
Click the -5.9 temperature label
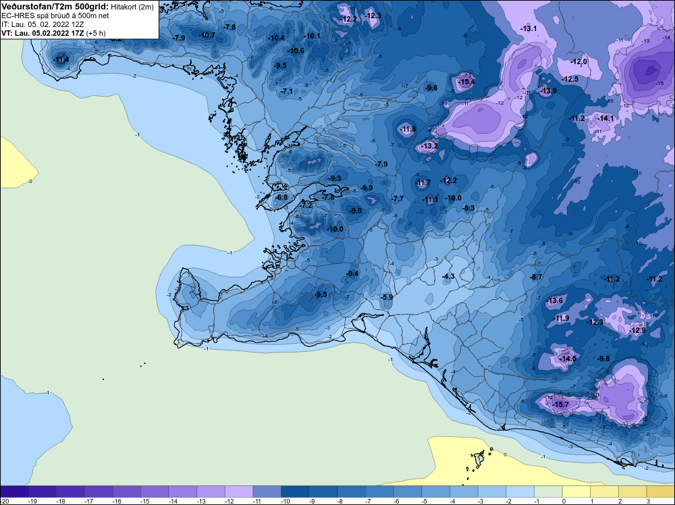click(x=387, y=297)
